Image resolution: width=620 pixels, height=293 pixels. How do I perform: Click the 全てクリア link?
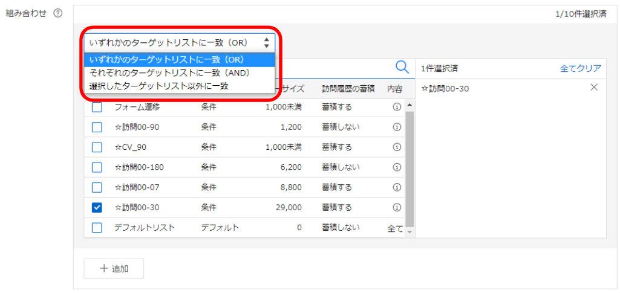pos(580,68)
